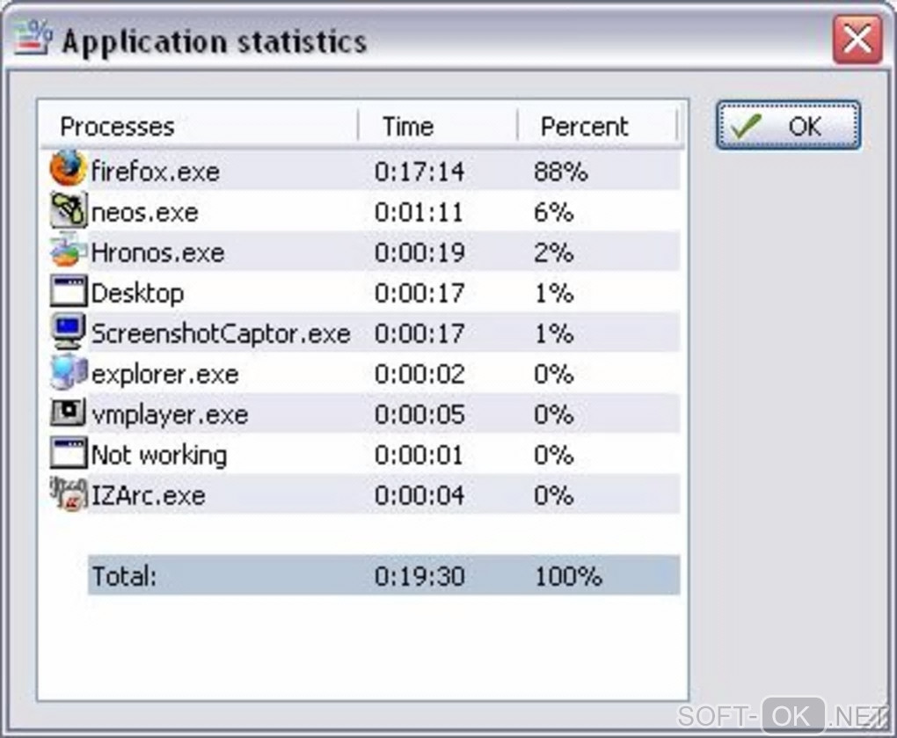Click the 88% percent value
Viewport: 897px width, 738px height.
[561, 172]
